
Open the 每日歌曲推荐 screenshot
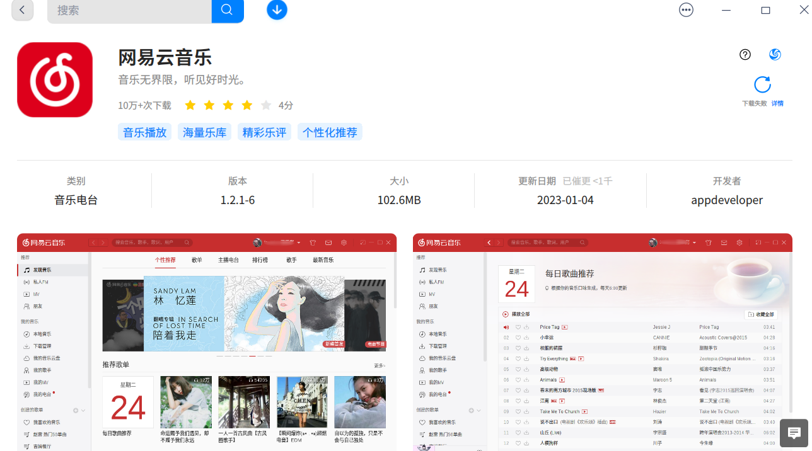[603, 342]
